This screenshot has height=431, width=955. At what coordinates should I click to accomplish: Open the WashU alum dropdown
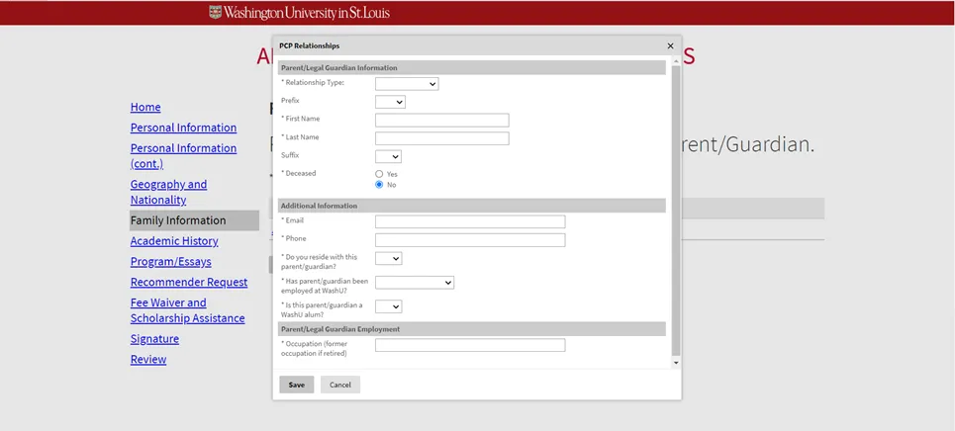point(388,307)
